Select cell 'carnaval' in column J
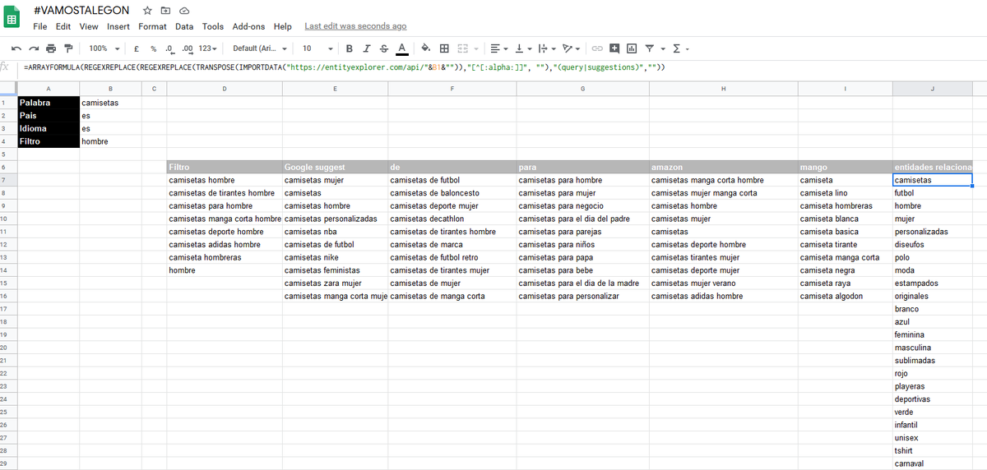 pos(932,463)
